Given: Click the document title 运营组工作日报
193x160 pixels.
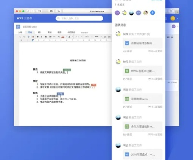Looking at the screenshot, I should point(78,60).
